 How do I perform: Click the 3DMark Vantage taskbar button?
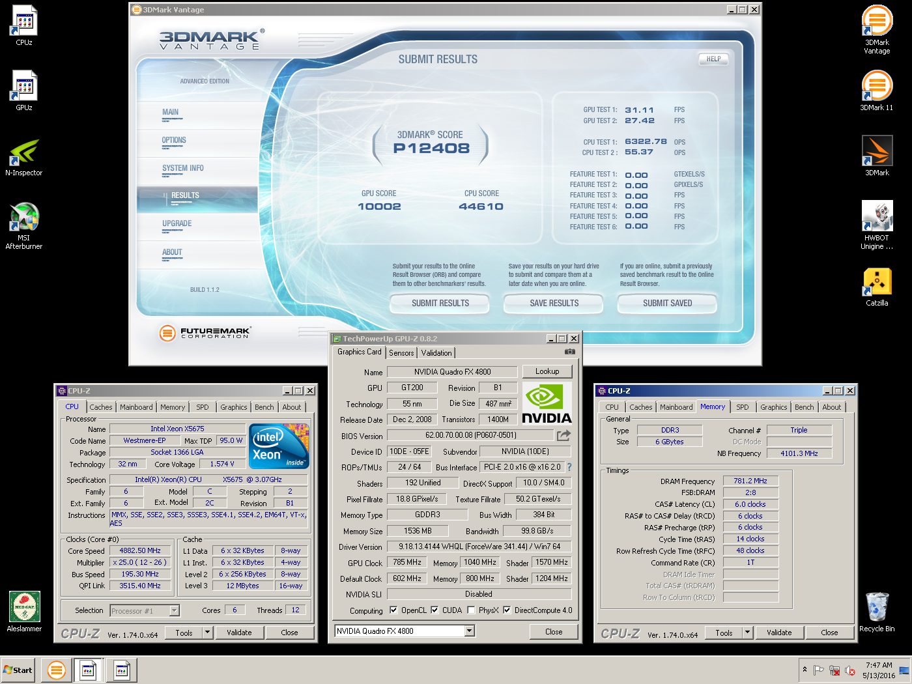(57, 670)
